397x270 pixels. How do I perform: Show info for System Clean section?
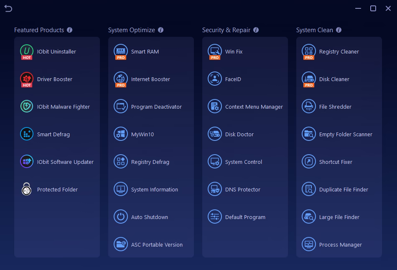(338, 30)
